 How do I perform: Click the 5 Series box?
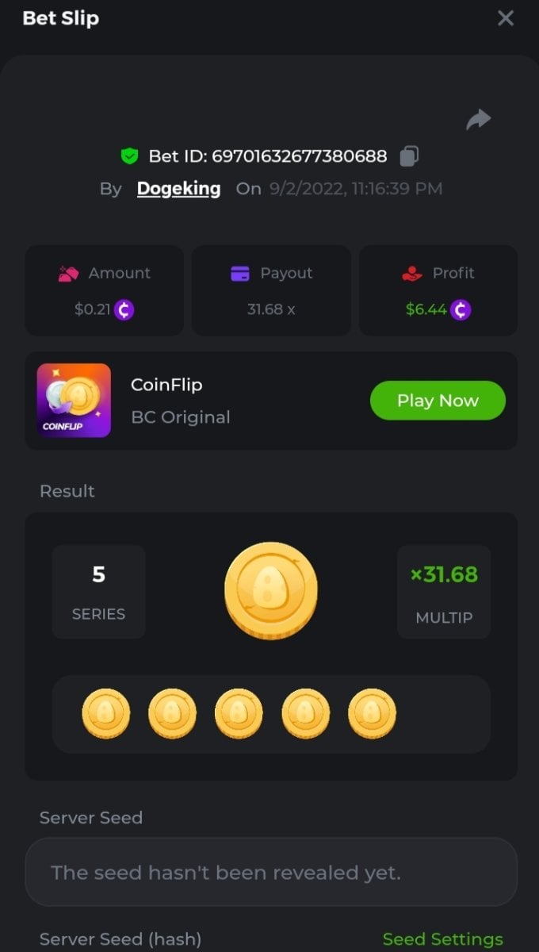click(98, 591)
